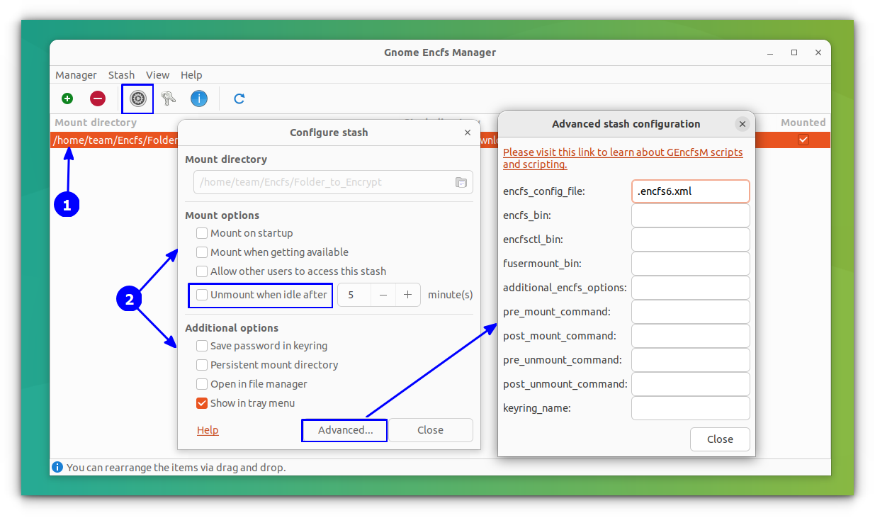Open the Manager menu

pyautogui.click(x=76, y=74)
